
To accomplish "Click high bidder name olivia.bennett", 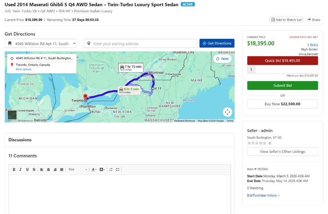I will coord(308,54).
